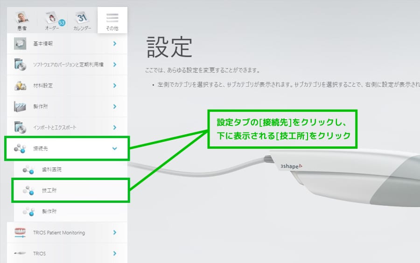420x263 pixels.
Task: Expand the top-level 製作所 chevron
Action: [x=115, y=106]
